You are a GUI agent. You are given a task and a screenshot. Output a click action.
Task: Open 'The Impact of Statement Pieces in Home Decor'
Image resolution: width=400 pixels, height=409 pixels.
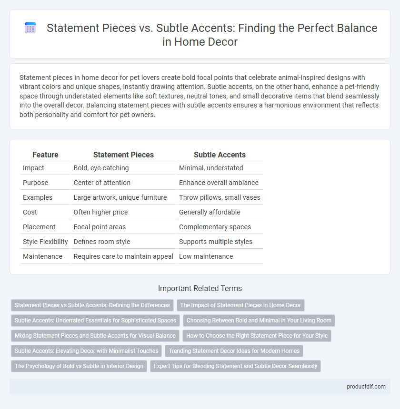[x=240, y=305]
